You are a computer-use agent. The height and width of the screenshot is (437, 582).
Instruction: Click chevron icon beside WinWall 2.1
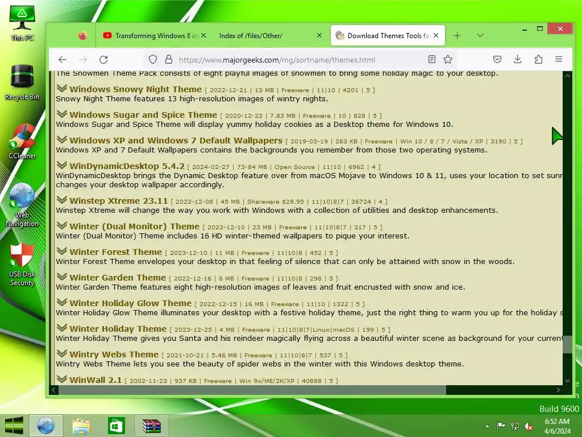click(x=62, y=380)
